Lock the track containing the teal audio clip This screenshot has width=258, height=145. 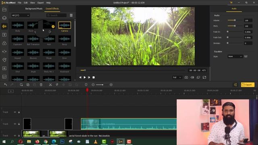click(x=19, y=124)
